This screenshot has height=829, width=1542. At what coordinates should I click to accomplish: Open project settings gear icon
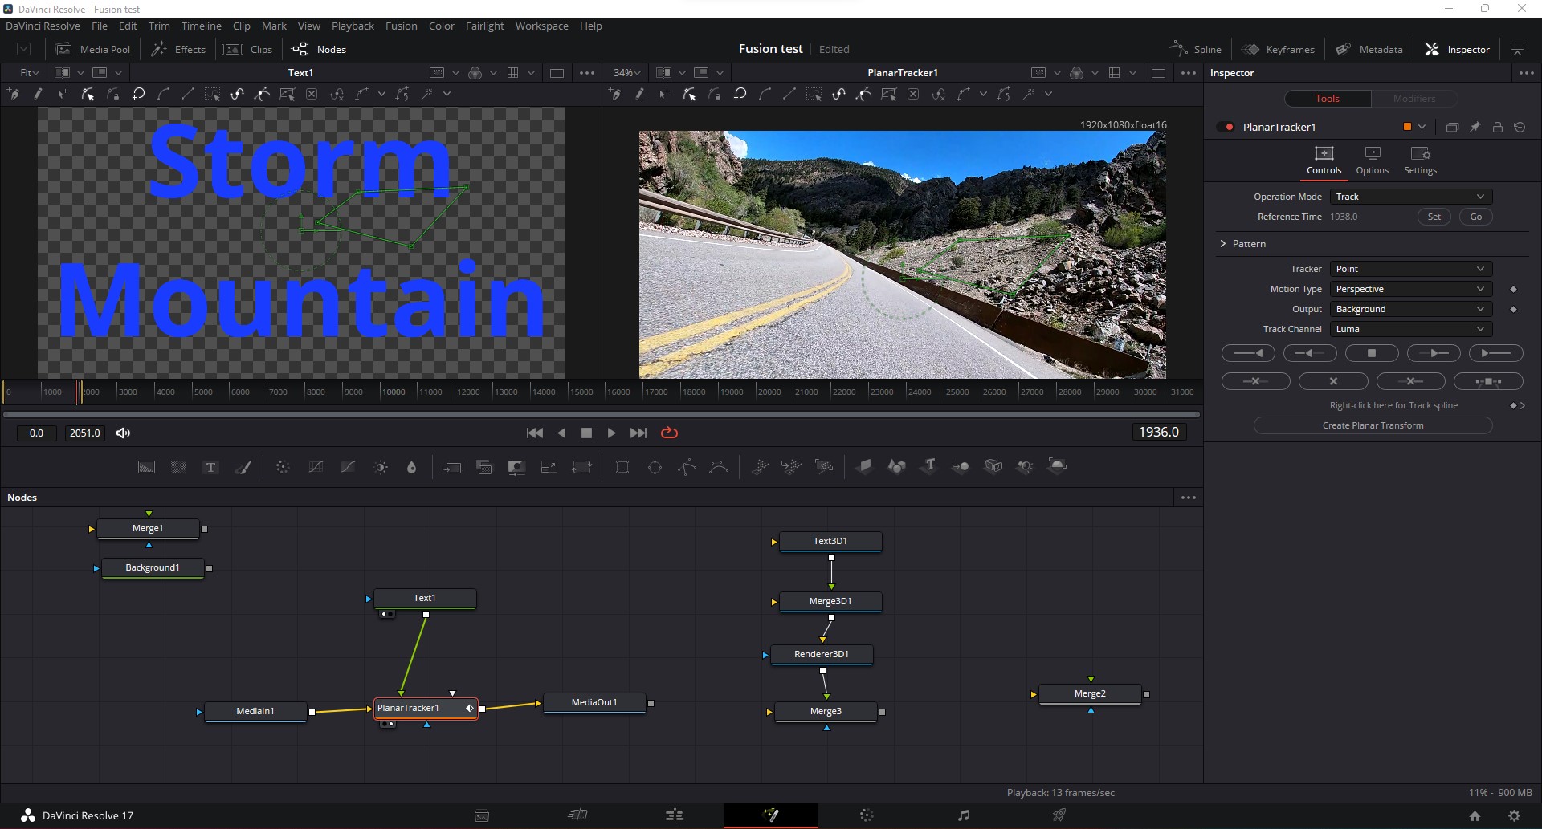pos(1514,815)
